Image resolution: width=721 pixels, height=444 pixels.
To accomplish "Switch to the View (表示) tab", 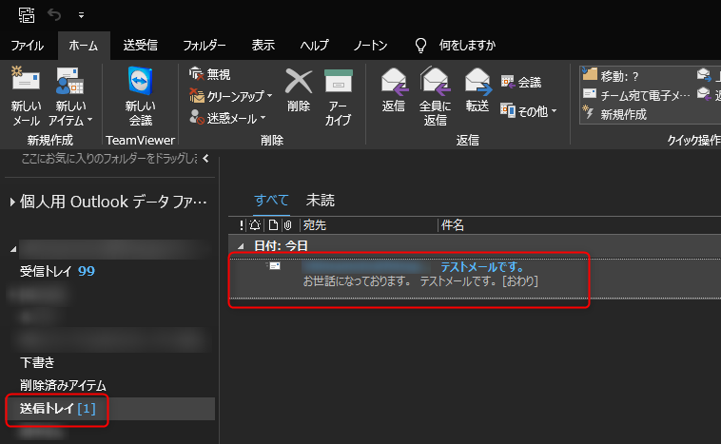I will click(263, 45).
